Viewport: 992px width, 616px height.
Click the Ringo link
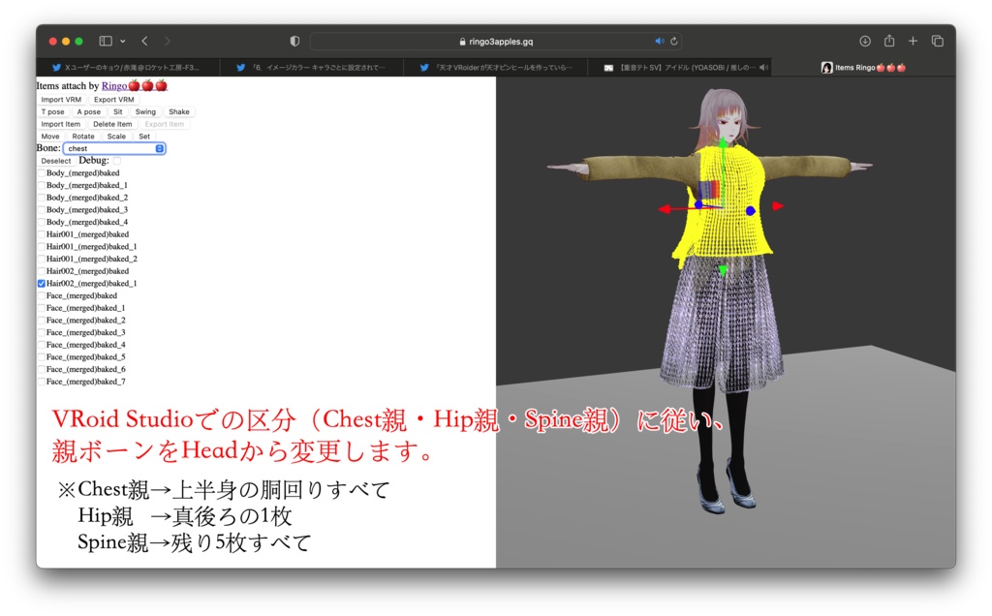pyautogui.click(x=115, y=85)
